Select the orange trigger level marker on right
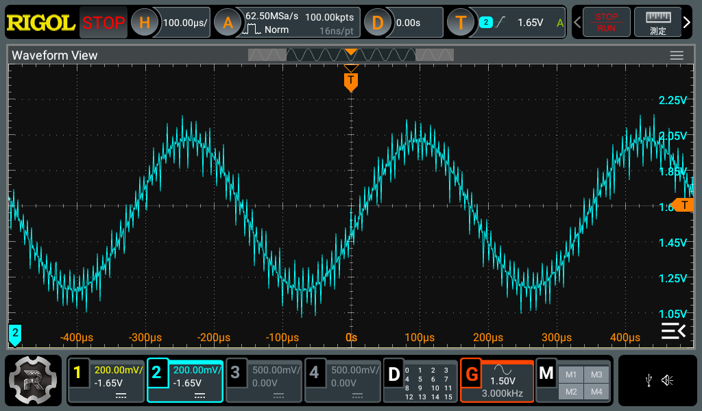 pos(683,205)
